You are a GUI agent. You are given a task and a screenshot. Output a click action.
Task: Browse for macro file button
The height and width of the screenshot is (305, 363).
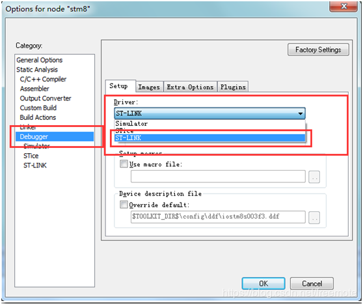click(x=314, y=177)
